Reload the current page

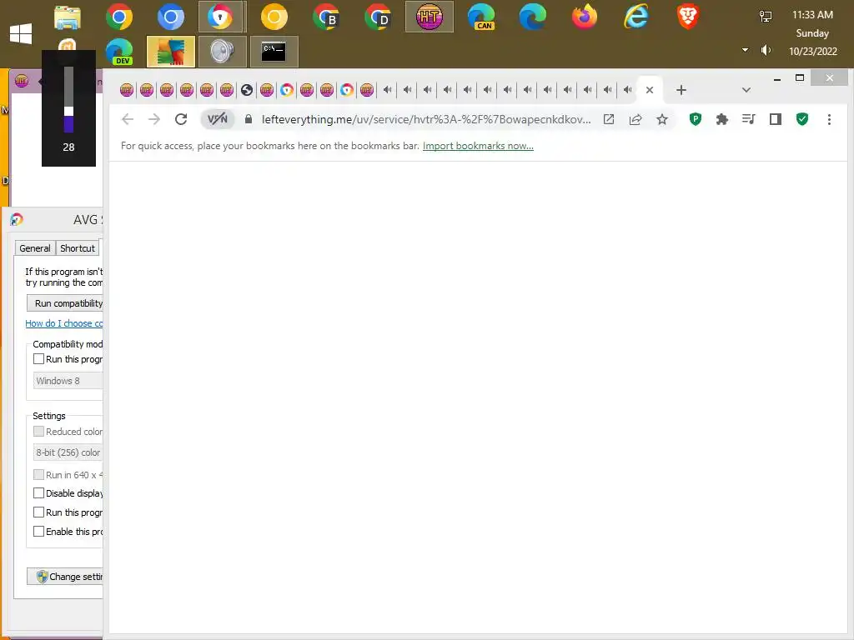coord(181,119)
